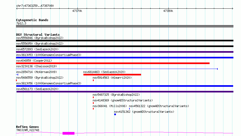Click nsv6614463 (Sedlazeck2020) label
Screen dimensions: 241x136
tap(104, 72)
